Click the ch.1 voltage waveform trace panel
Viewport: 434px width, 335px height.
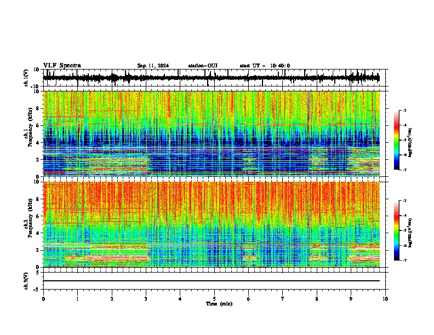click(x=214, y=78)
